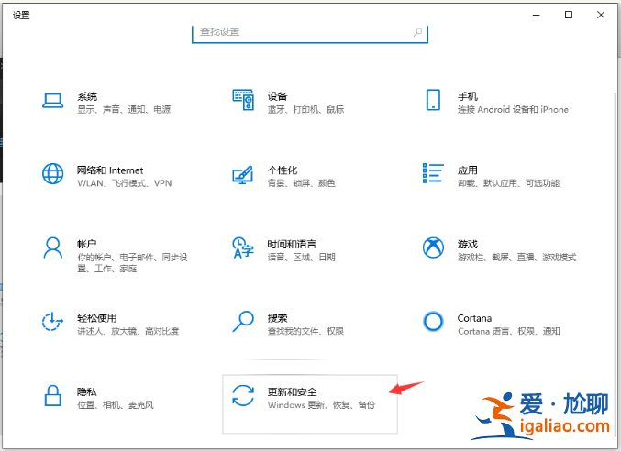The width and height of the screenshot is (621, 451).
Task: Open the 设备 (Devices) keyboard icon
Action: pos(243,101)
